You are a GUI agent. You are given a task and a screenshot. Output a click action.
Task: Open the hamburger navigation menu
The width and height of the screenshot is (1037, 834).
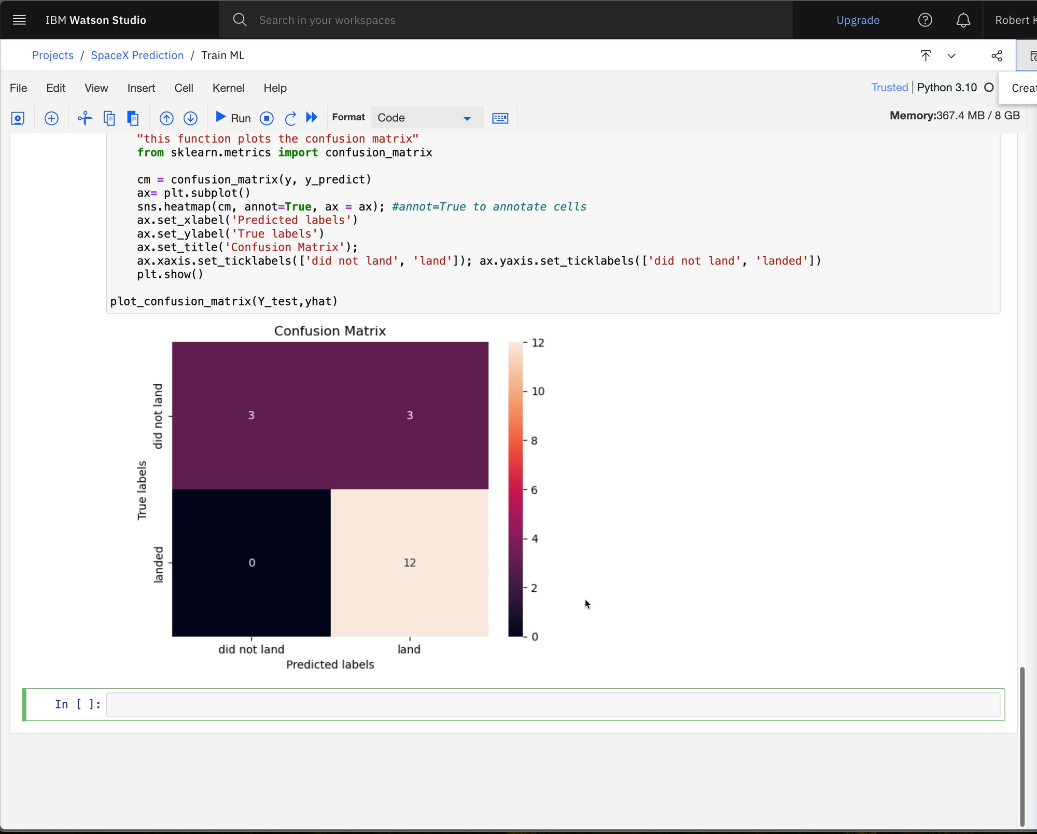tap(19, 20)
